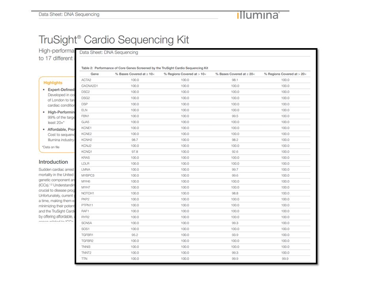Image resolution: width=379 pixels, height=284 pixels.
Task: Click the 93.9 value in TGFBR1 row
Action: (x=235, y=235)
